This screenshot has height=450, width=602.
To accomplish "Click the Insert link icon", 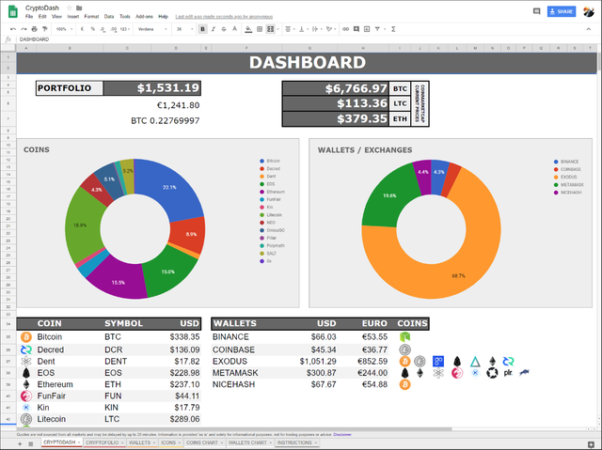I will [345, 29].
